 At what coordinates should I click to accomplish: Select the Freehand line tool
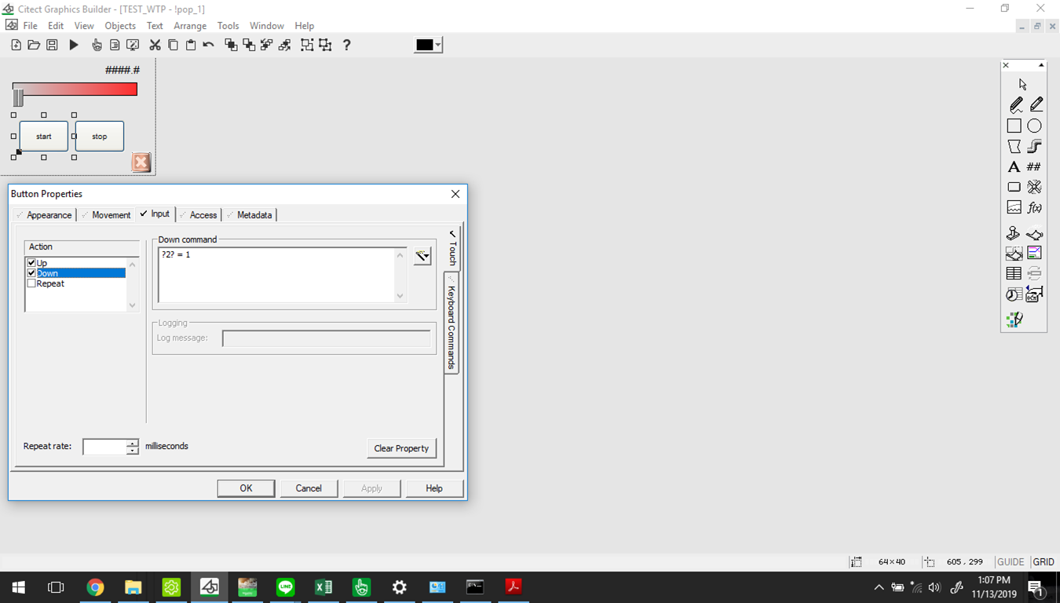(1015, 104)
